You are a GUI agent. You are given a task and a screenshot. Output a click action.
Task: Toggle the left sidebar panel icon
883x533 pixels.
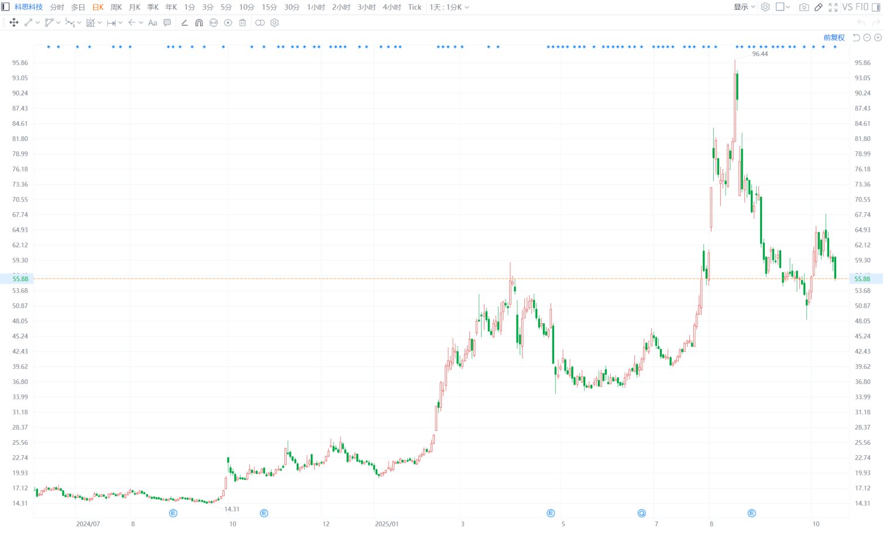[x=5, y=7]
